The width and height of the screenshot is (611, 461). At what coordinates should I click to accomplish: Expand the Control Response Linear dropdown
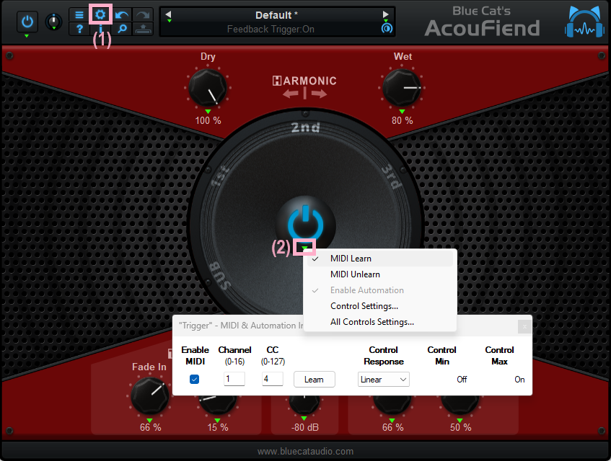tap(384, 380)
